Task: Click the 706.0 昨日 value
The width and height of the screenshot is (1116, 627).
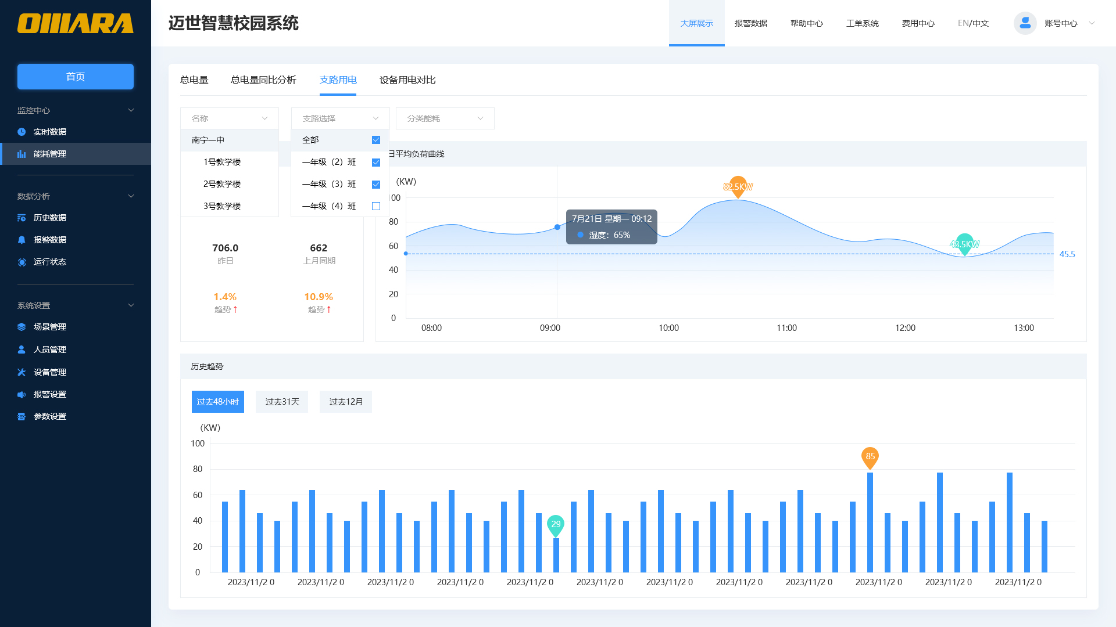Action: click(x=225, y=248)
